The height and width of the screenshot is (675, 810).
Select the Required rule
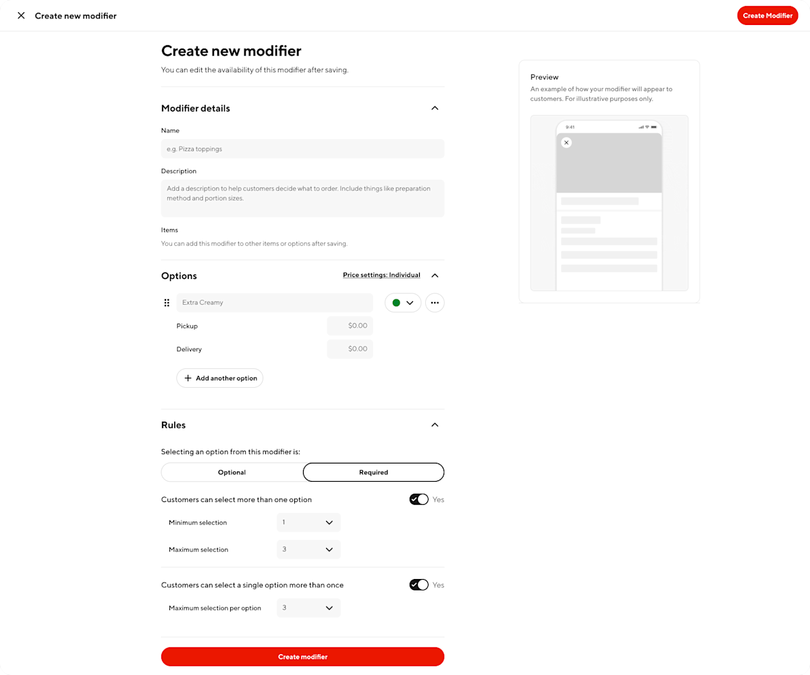coord(373,472)
